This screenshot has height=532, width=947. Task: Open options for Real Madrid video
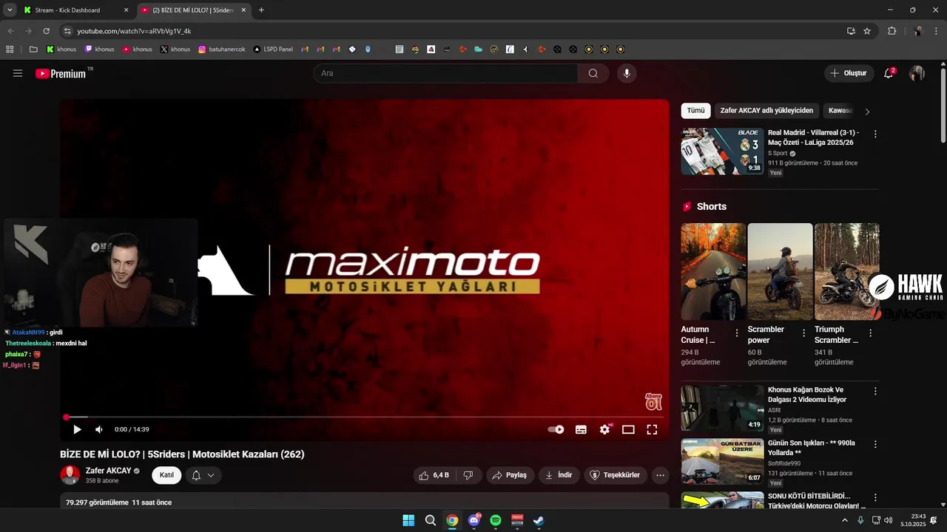point(875,134)
